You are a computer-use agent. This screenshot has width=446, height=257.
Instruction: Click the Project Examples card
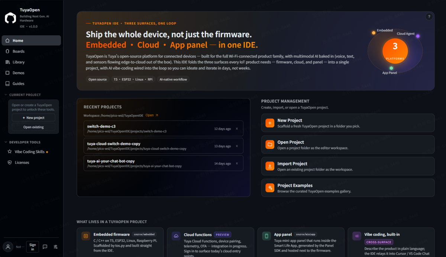pos(348,188)
